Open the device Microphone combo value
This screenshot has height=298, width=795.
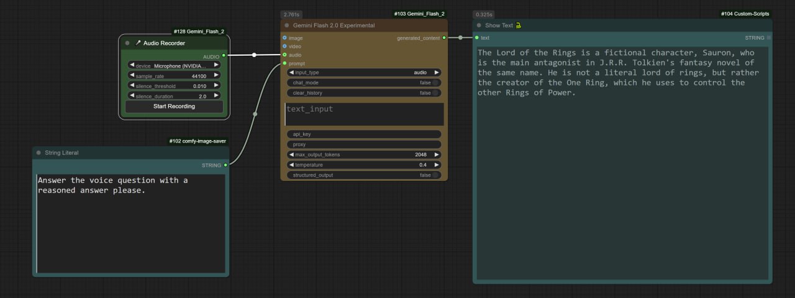pos(180,66)
